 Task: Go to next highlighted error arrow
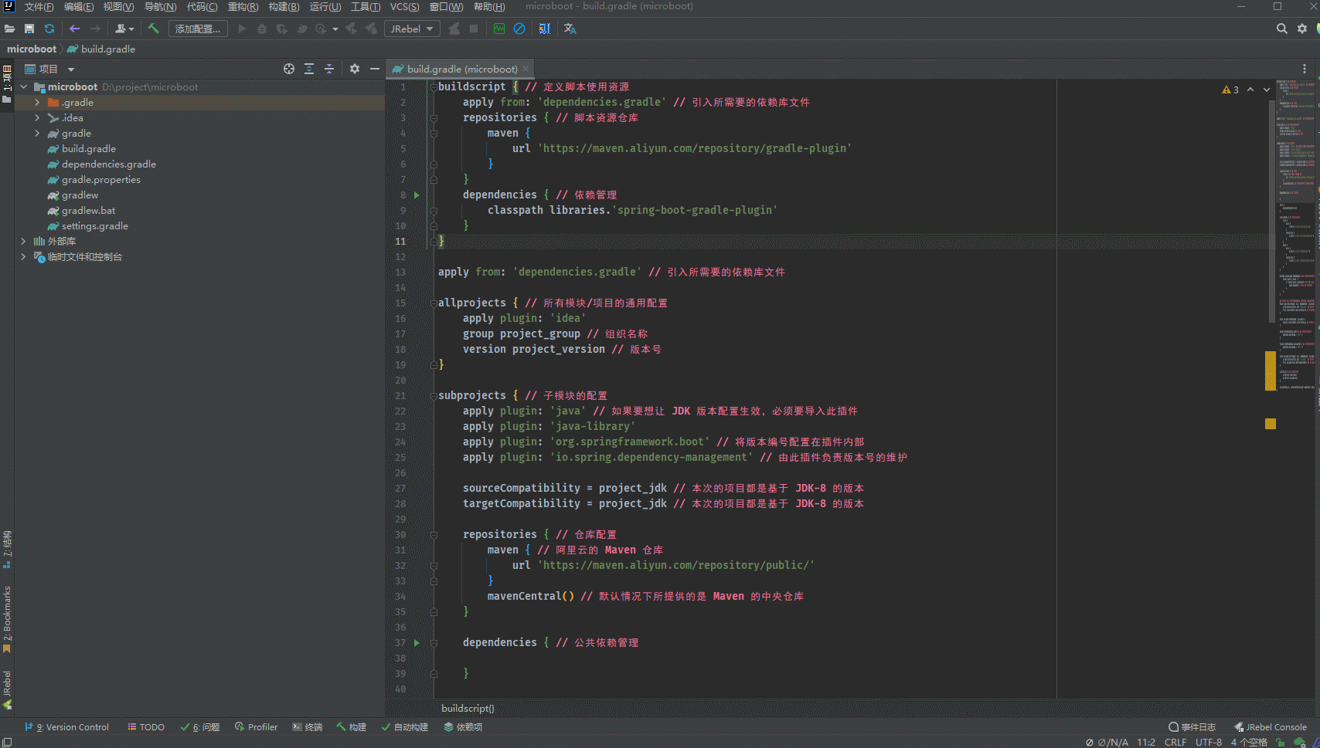coord(1267,90)
